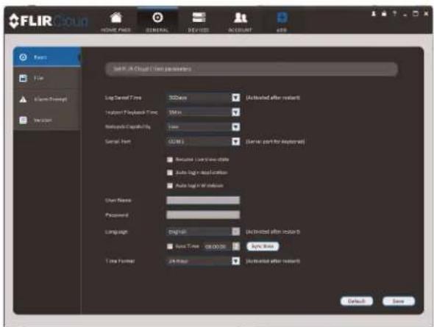Open the Version tab
The width and height of the screenshot is (434, 327).
(x=47, y=121)
